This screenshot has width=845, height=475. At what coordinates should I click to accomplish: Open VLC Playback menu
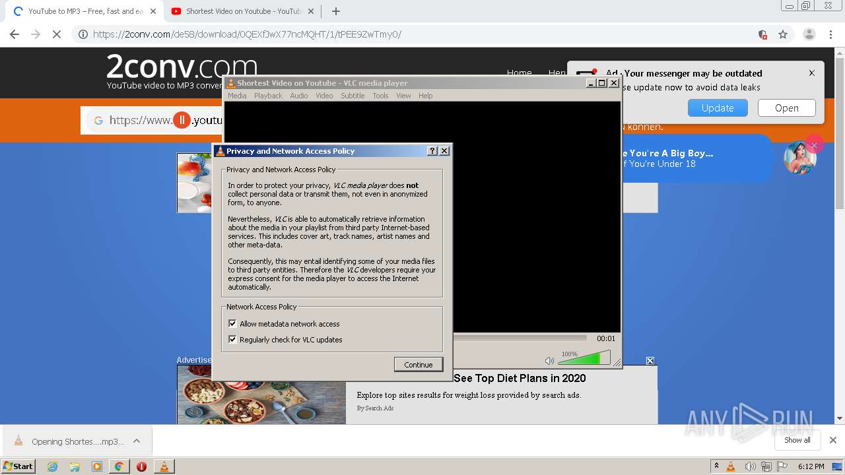(268, 96)
